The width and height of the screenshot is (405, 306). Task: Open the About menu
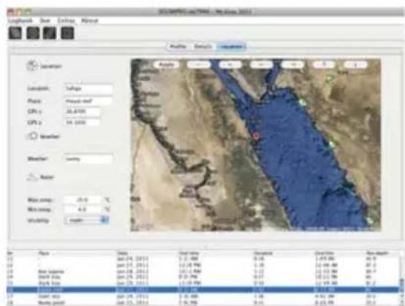click(90, 20)
